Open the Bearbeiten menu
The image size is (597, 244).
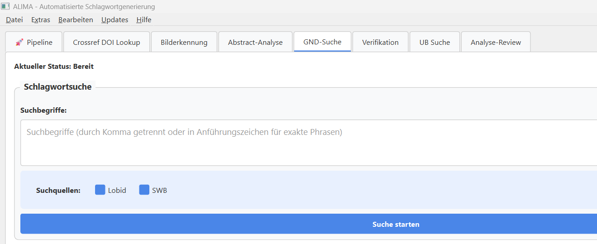click(76, 20)
